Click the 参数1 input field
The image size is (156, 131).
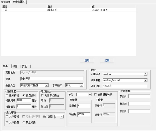coord(139,96)
